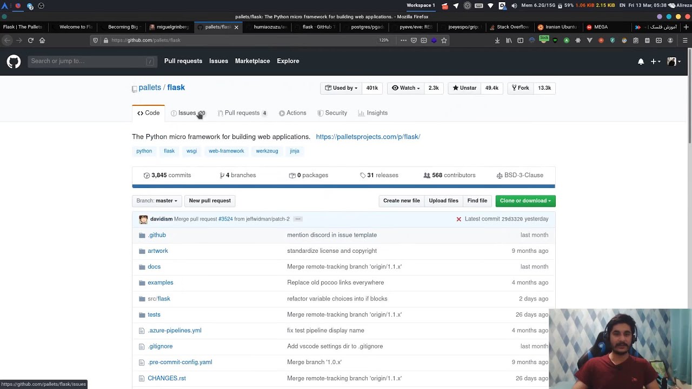Open the create-new plus dropdown
Image resolution: width=692 pixels, height=389 pixels.
[655, 62]
